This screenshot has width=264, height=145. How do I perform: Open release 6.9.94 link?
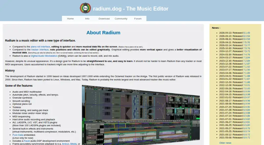coord(247,104)
